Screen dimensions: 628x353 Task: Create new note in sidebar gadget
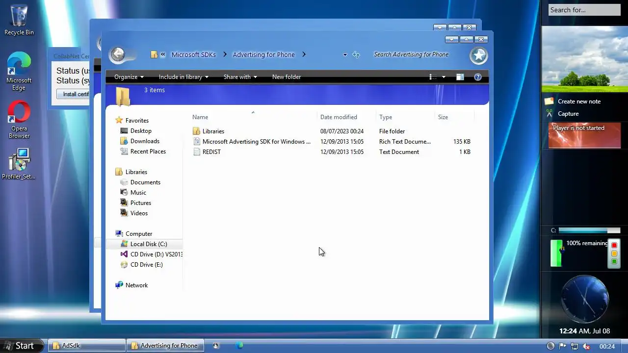point(579,101)
